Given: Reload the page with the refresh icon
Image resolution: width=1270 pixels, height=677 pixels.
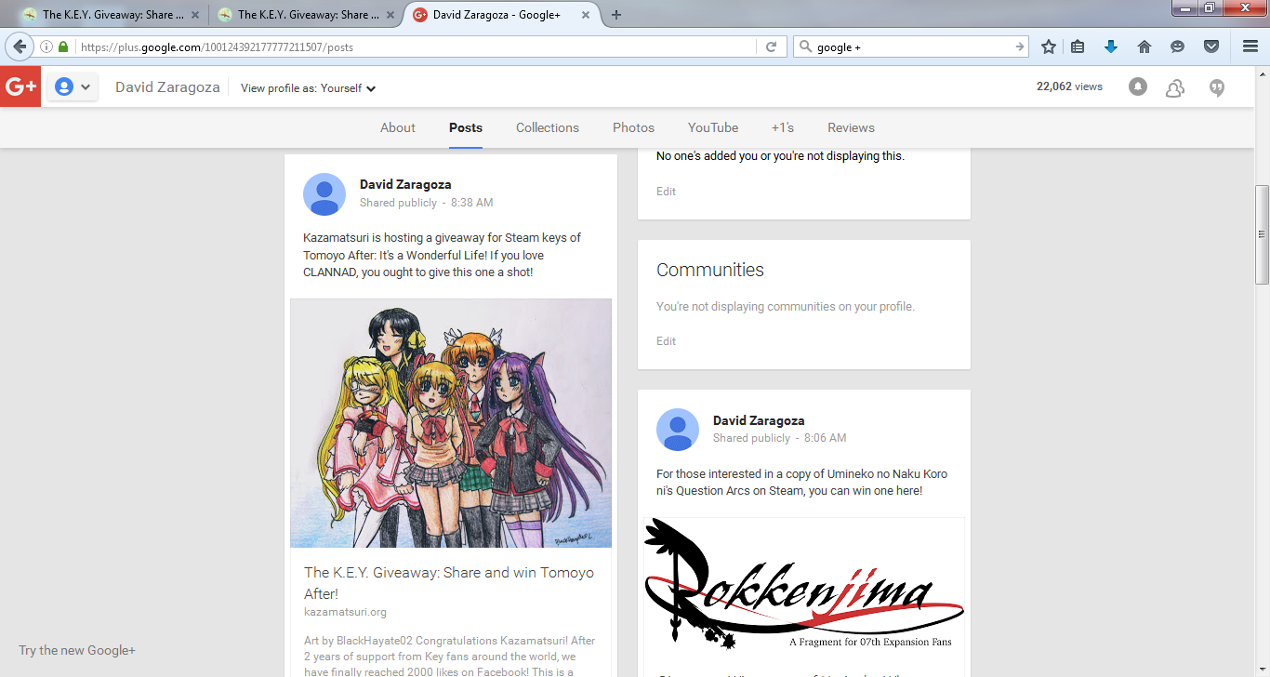Looking at the screenshot, I should (771, 46).
